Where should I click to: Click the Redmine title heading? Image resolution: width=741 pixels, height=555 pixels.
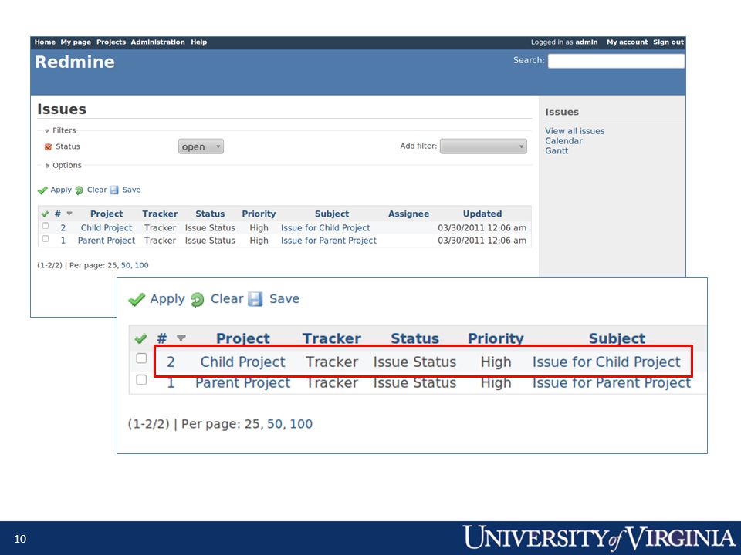(x=75, y=62)
